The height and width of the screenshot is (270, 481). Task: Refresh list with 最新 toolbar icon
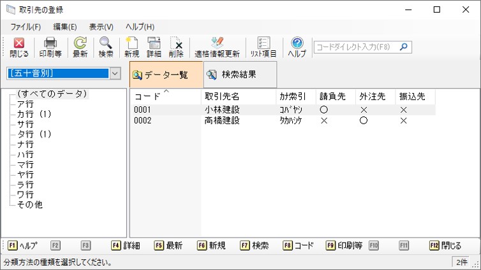[80, 48]
